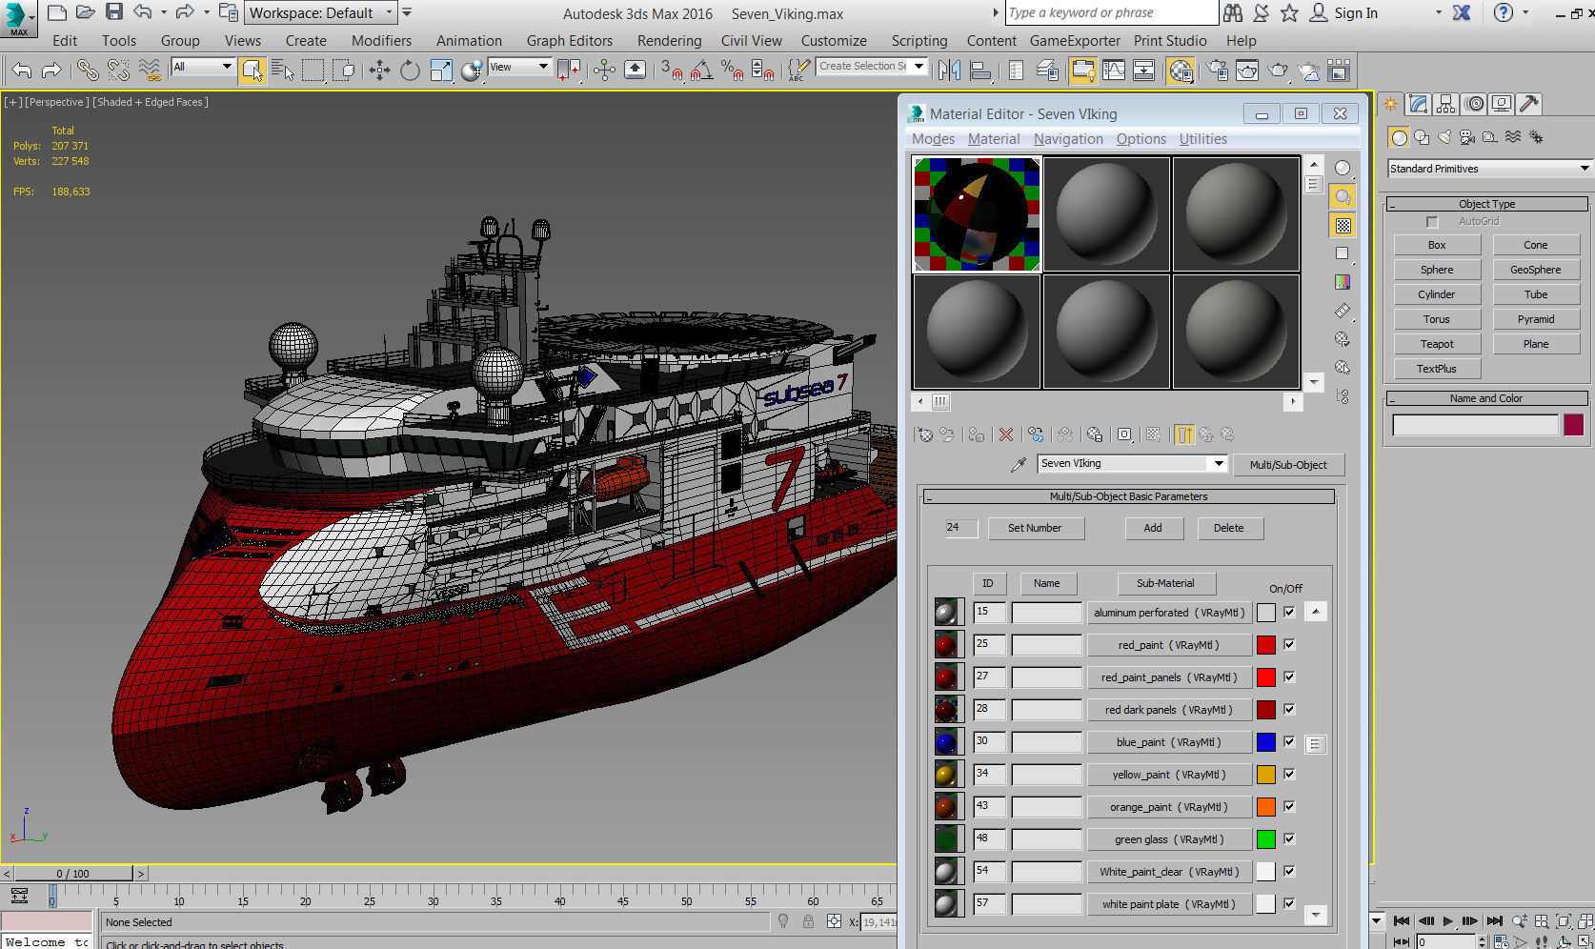This screenshot has height=949, width=1595.
Task: Toggle yellow_paint On/Off checkbox
Action: [x=1289, y=775]
